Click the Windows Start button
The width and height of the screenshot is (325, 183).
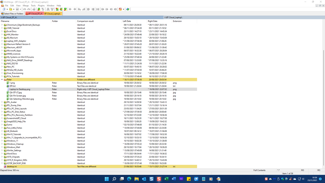107,179
